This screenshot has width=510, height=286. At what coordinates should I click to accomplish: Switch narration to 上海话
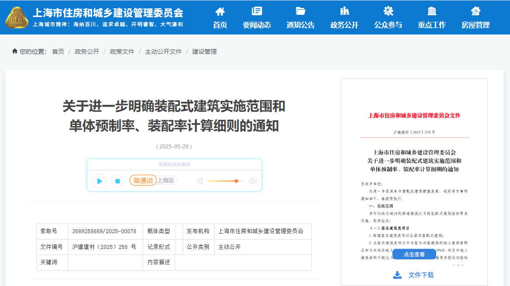[166, 180]
